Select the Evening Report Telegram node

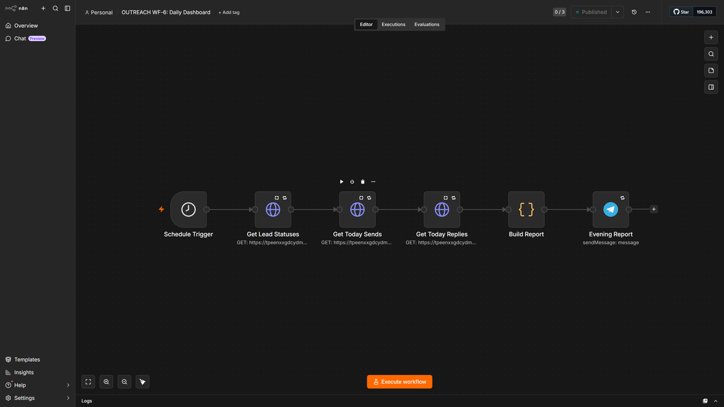611,209
